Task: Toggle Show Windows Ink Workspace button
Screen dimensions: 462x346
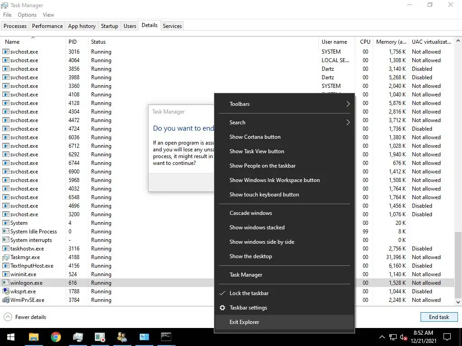Action: tap(285, 180)
